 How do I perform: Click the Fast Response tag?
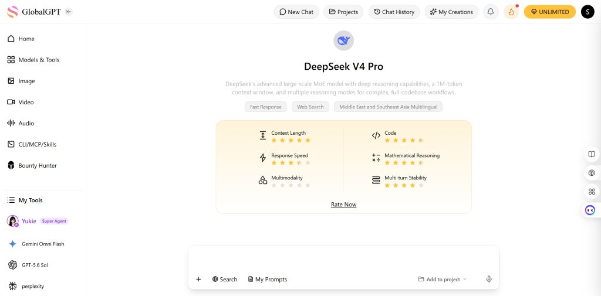point(266,107)
